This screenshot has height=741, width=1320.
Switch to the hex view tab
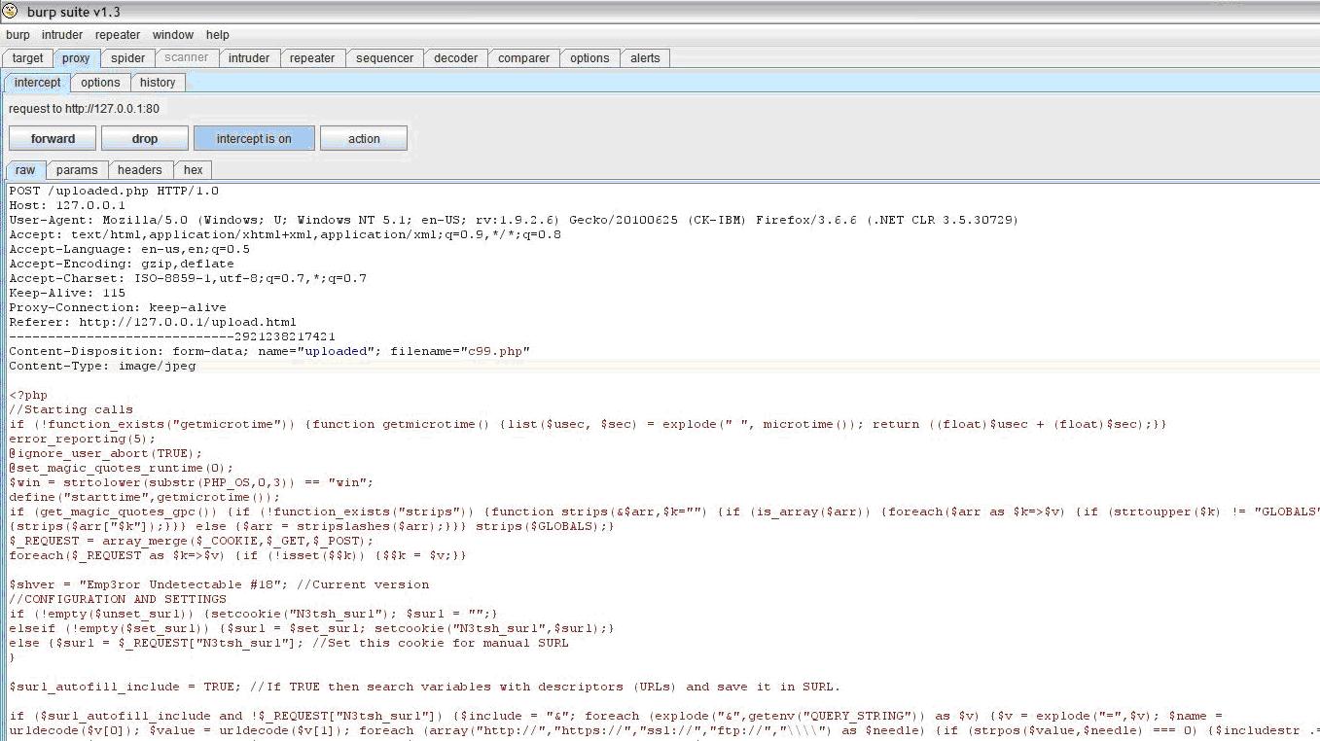pos(194,170)
